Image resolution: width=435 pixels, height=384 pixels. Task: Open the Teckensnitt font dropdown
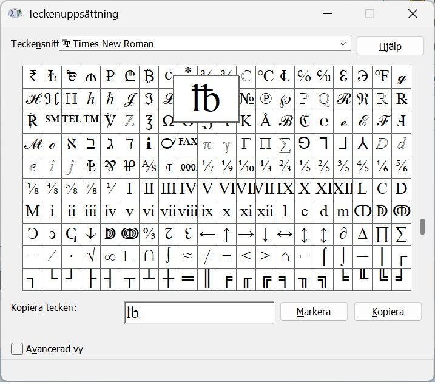(343, 44)
